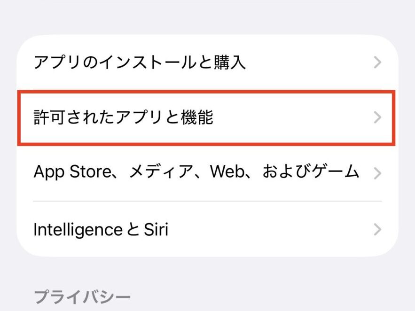Tap chevron next to アプリのインストールと購入
Screen dimensions: 415x311
[x=377, y=62]
